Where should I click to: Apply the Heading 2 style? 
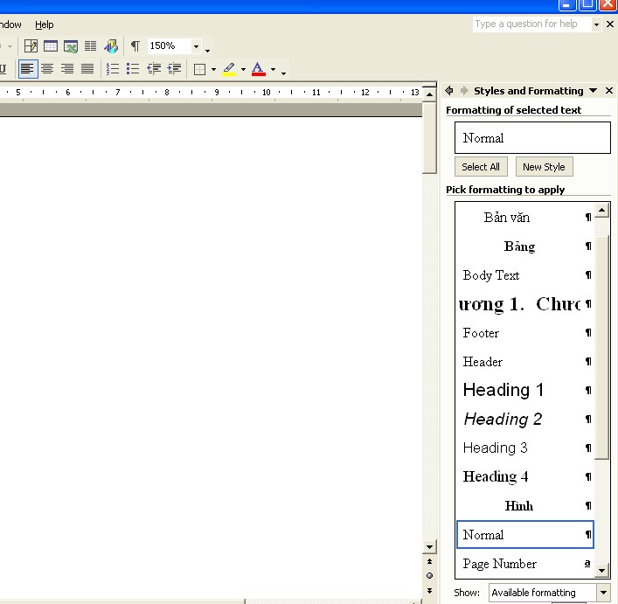[525, 420]
